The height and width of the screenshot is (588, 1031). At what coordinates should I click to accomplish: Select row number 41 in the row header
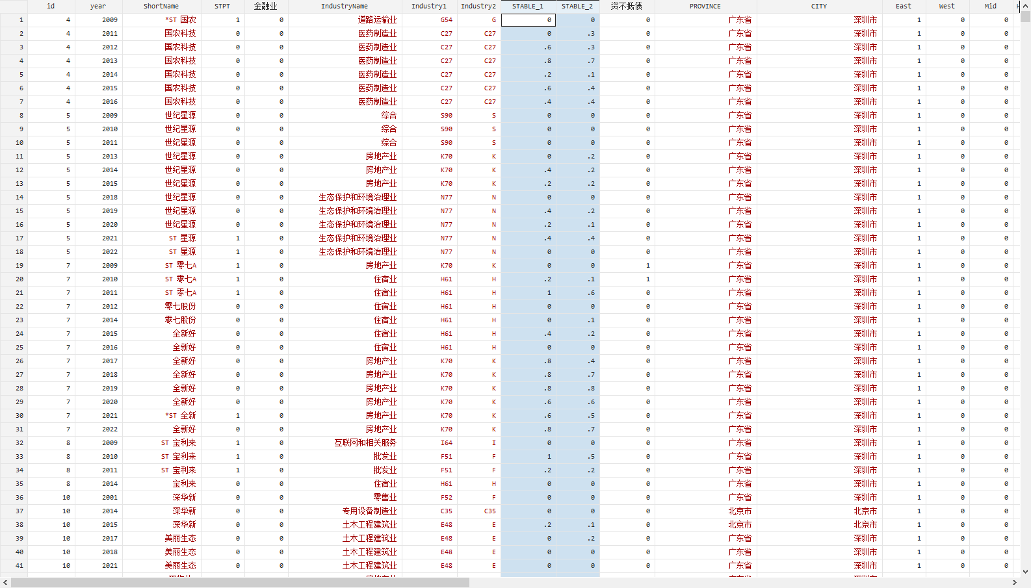(14, 566)
